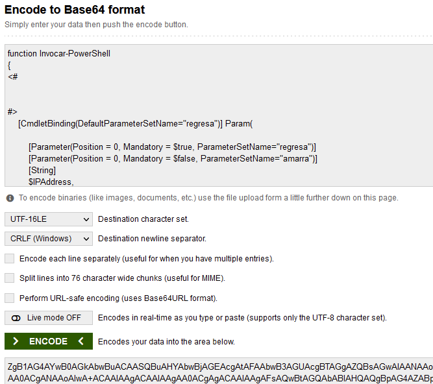Viewport: 433px width, 384px height.
Task: Click inside the PowerShell input text area
Action: (219, 115)
